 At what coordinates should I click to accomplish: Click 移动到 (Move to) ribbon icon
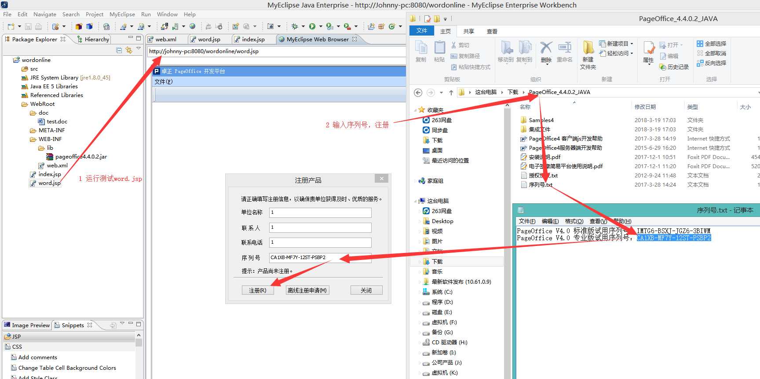tap(506, 52)
